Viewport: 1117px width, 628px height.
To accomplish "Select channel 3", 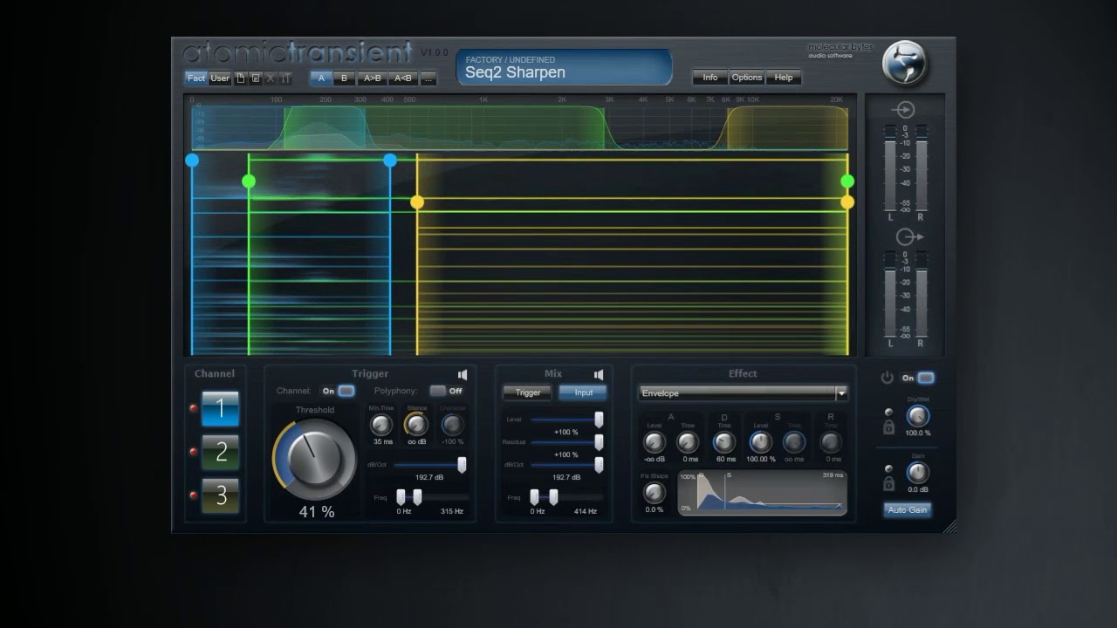I will click(x=221, y=495).
